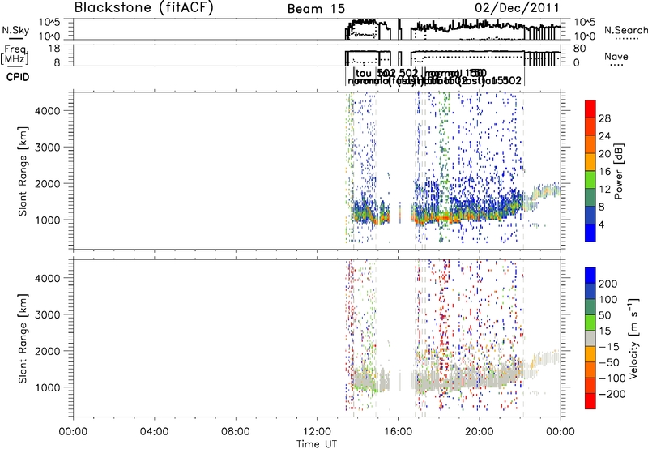The width and height of the screenshot is (648, 449).
Task: Click the gray band of the velocity color bar
Action: (x=590, y=338)
